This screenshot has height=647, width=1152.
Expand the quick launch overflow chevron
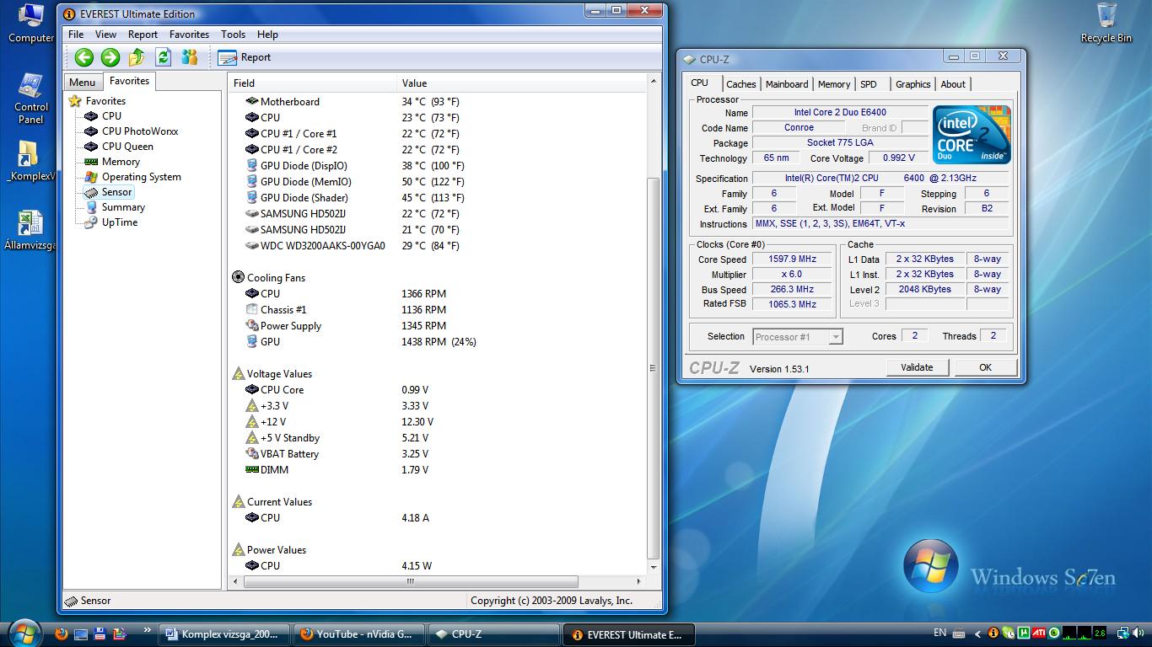tap(148, 629)
